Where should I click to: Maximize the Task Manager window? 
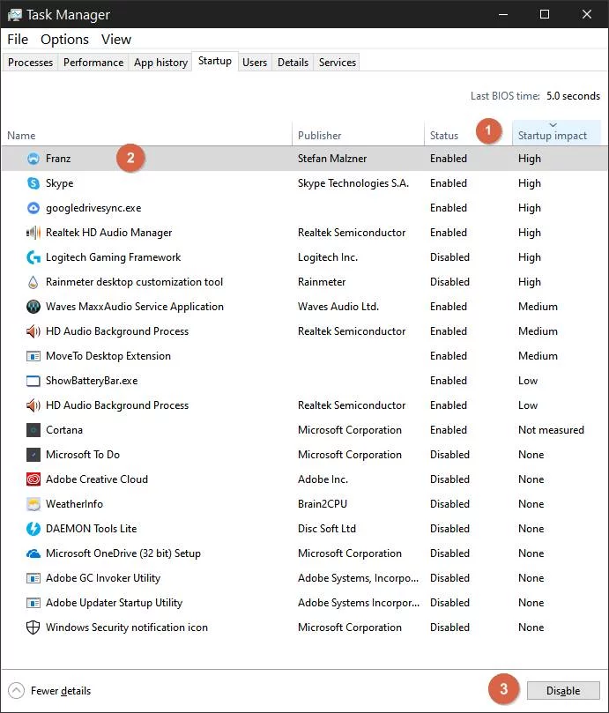point(545,15)
